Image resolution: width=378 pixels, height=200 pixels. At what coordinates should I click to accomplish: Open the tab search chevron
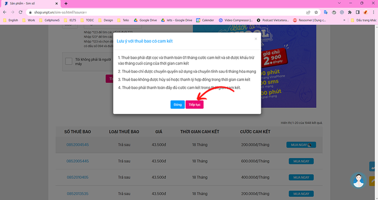339,3
